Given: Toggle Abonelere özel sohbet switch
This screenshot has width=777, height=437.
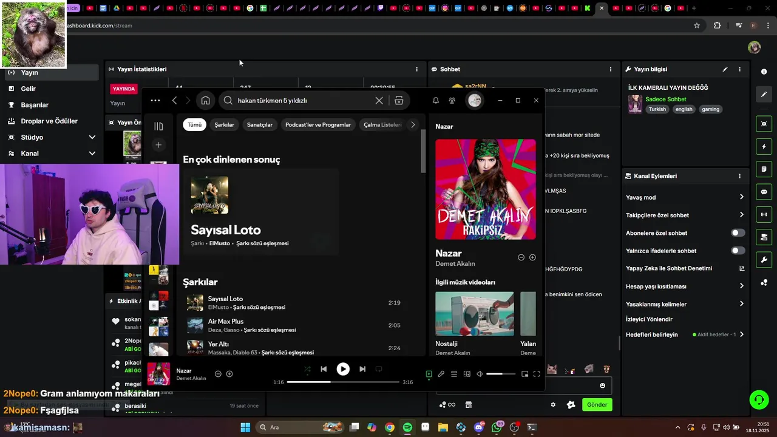Looking at the screenshot, I should [738, 233].
